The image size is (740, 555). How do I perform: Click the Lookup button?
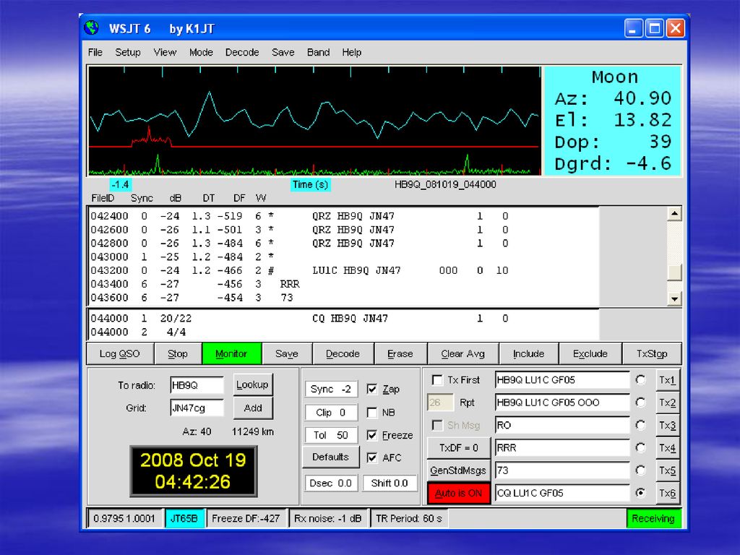(x=252, y=384)
